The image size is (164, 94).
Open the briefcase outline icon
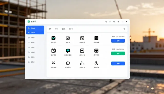click(68, 63)
